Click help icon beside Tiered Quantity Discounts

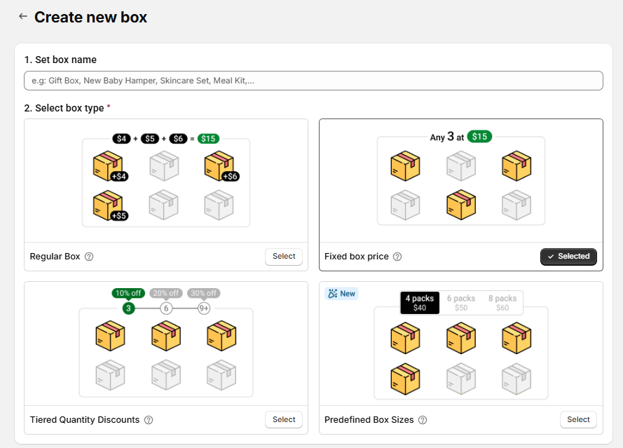point(149,420)
